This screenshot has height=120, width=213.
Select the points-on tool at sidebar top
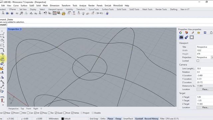pyautogui.click(x=2, y=31)
